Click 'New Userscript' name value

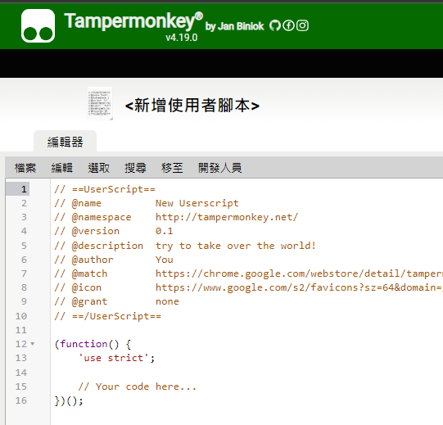point(197,203)
